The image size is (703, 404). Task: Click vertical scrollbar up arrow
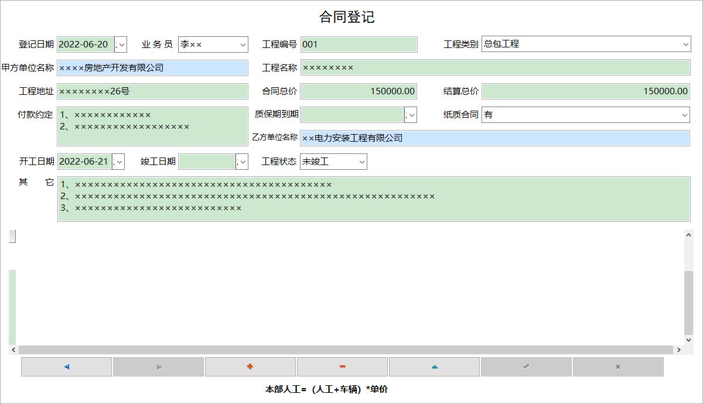coord(688,234)
